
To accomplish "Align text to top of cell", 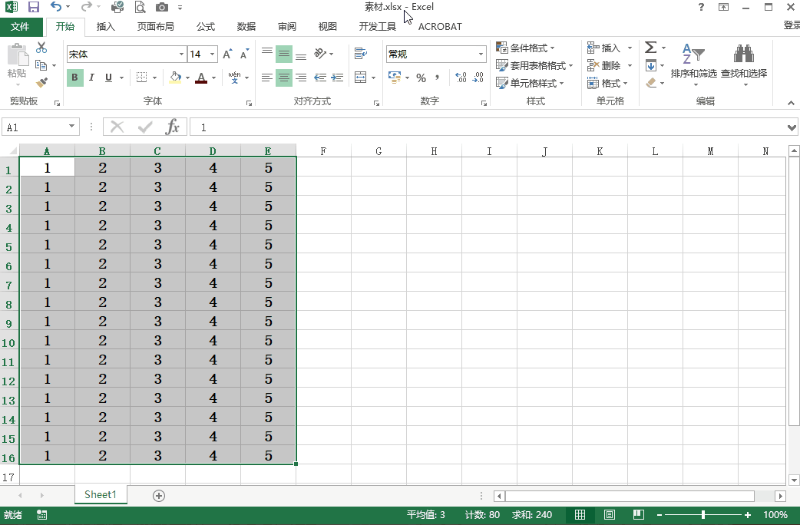I will (x=267, y=51).
